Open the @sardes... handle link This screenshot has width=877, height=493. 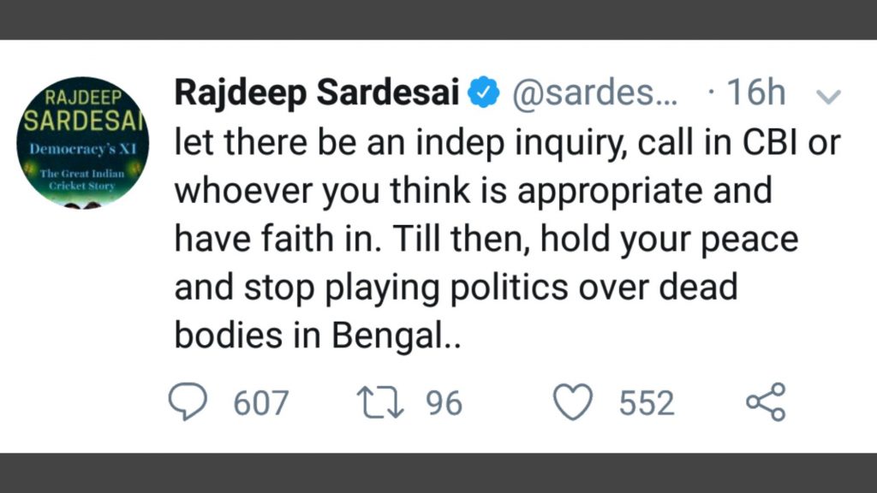(594, 93)
